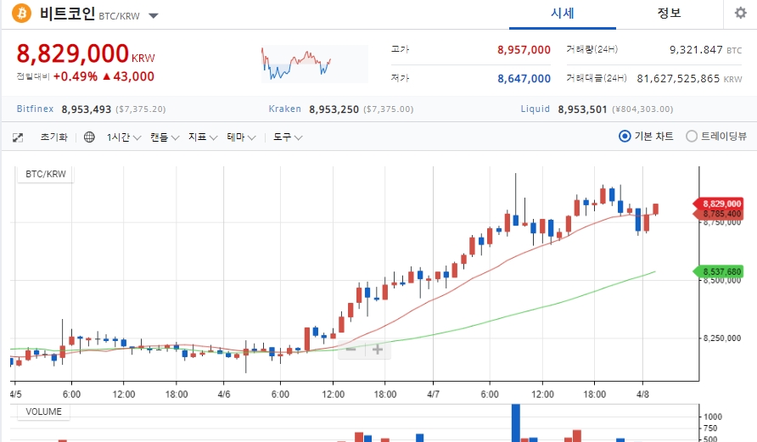Open the settings gear icon
The height and width of the screenshot is (442, 757).
[740, 13]
